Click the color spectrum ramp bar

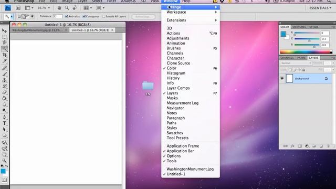tap(306, 51)
